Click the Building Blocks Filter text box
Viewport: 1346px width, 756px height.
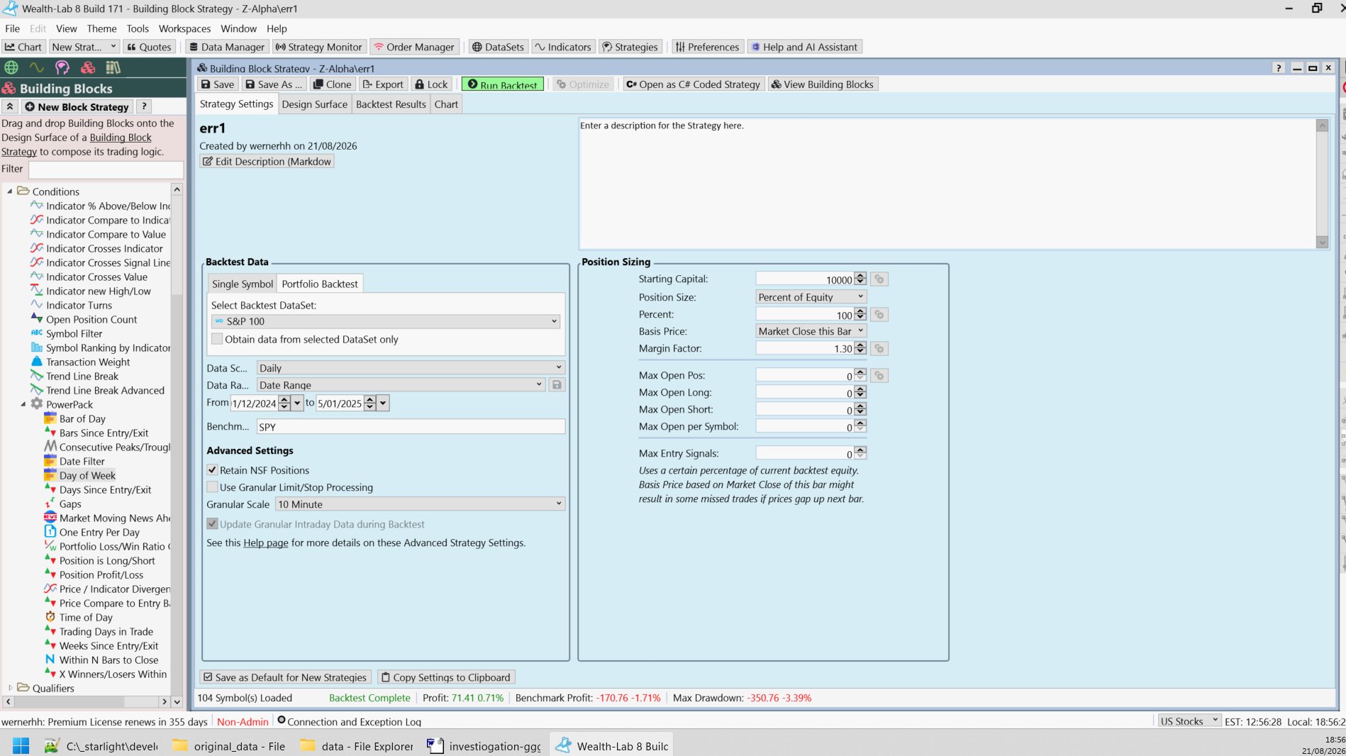pos(106,169)
